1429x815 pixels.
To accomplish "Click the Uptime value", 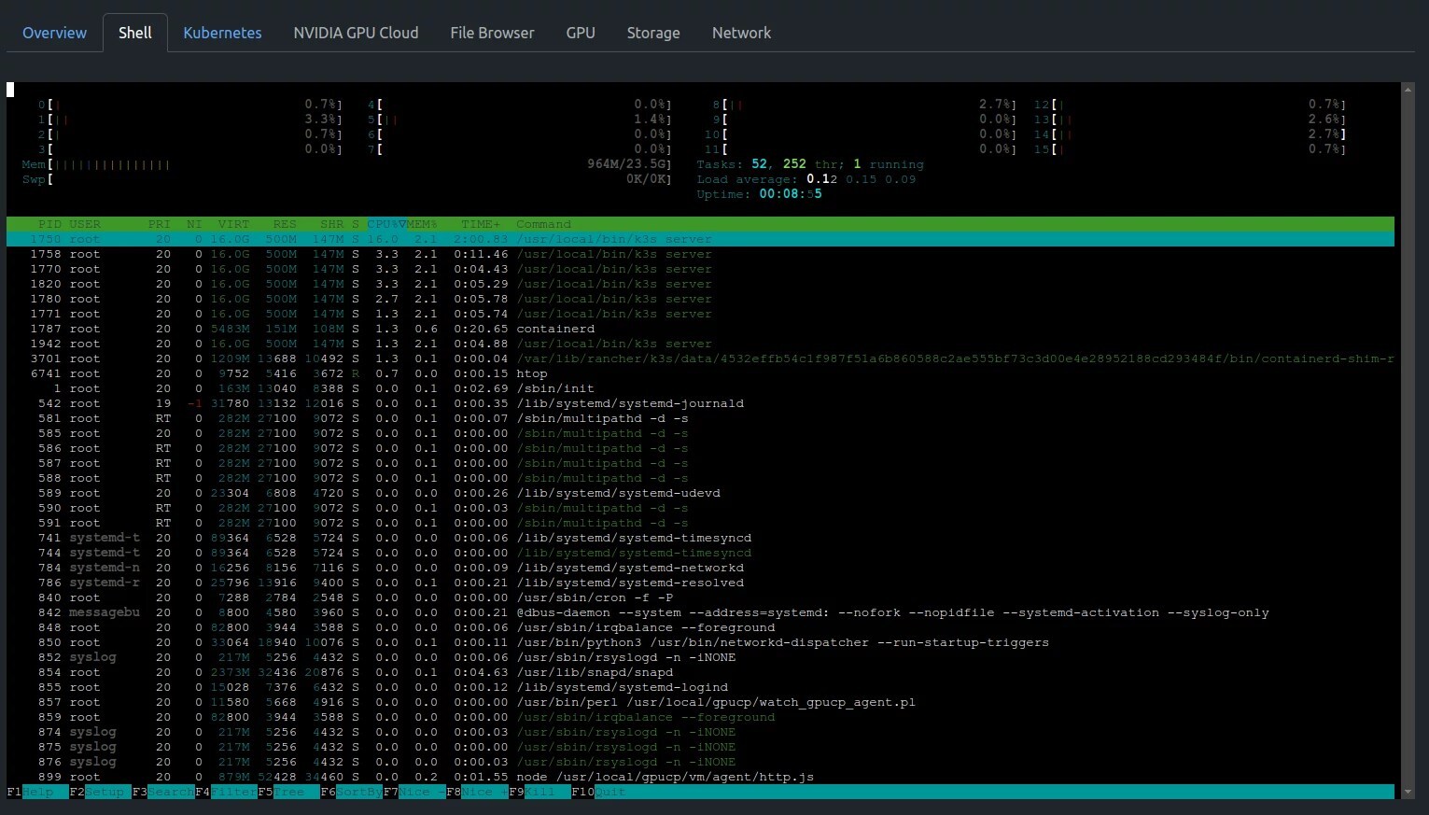I will pyautogui.click(x=791, y=194).
